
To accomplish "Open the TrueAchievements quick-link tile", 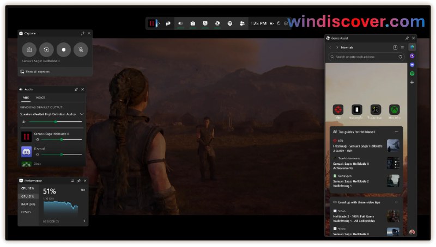I will (x=376, y=109).
